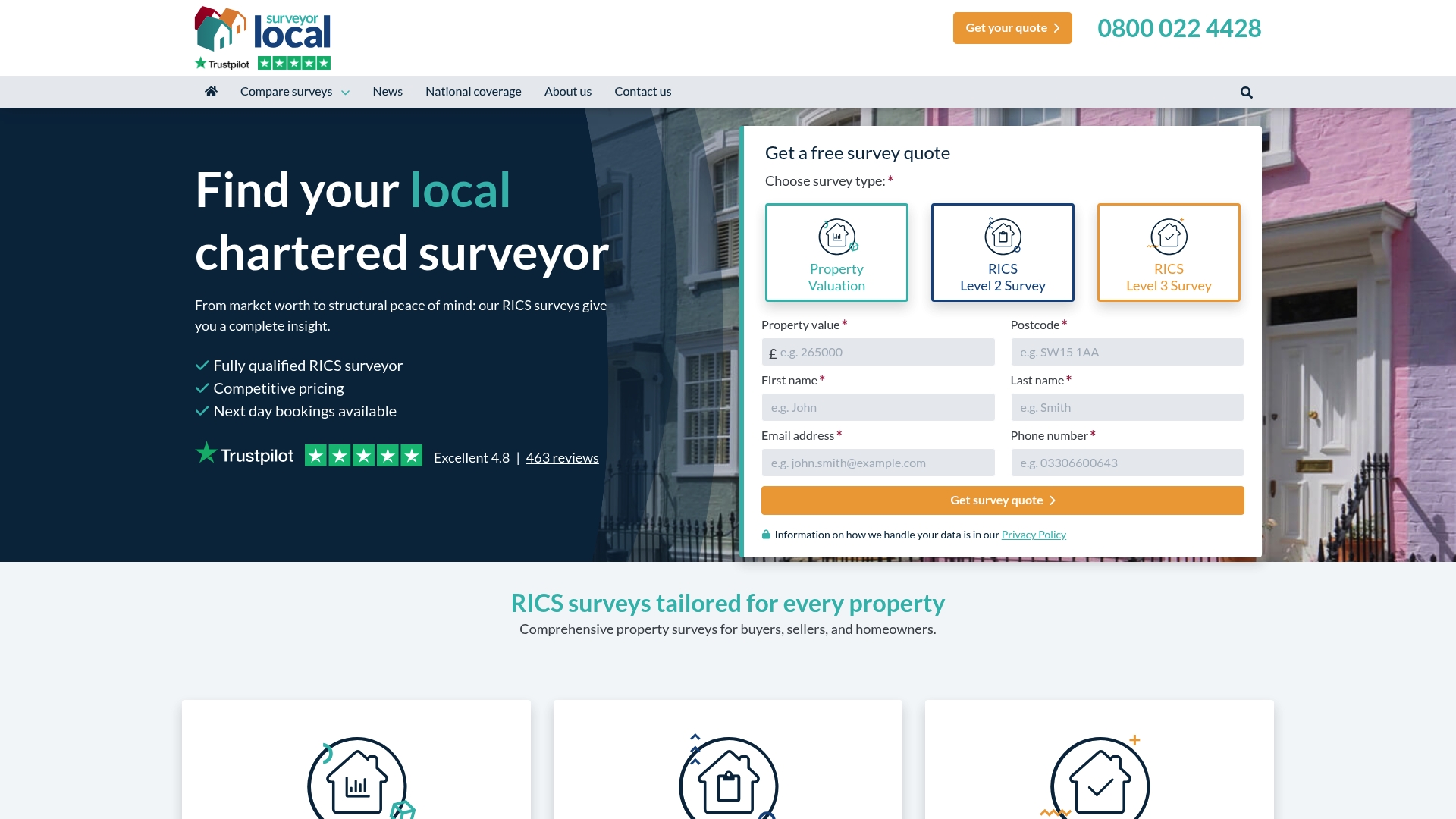The image size is (1456, 819).
Task: Click the Surveyor Local logo
Action: (262, 29)
